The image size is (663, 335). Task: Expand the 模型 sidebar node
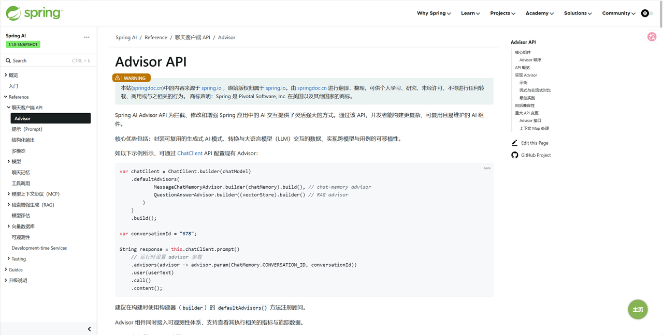(8, 161)
